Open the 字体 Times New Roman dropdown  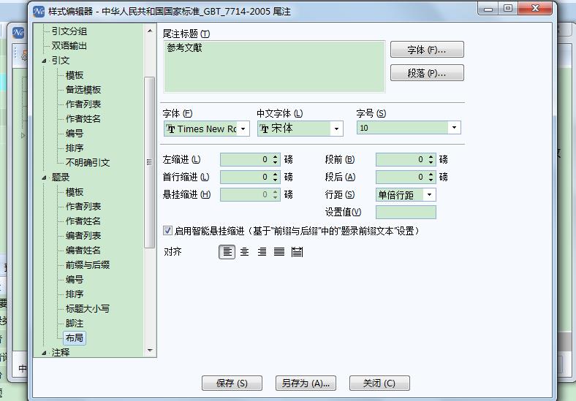tap(243, 129)
